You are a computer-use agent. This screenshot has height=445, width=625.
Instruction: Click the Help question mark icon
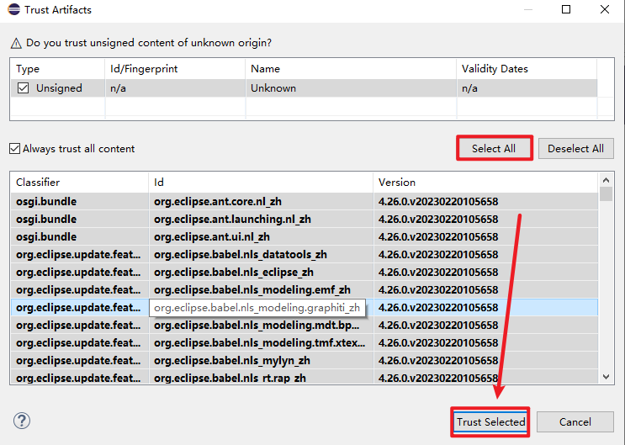[x=23, y=421]
